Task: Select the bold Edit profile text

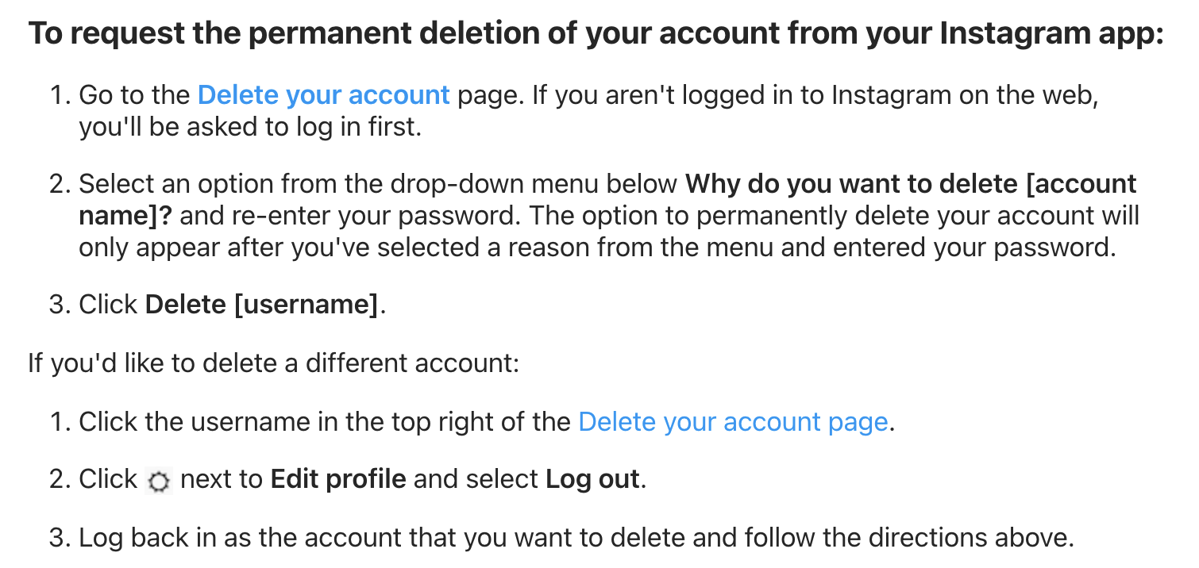Action: click(x=338, y=479)
